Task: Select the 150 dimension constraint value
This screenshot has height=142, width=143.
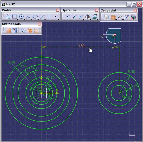Action: click(x=82, y=46)
